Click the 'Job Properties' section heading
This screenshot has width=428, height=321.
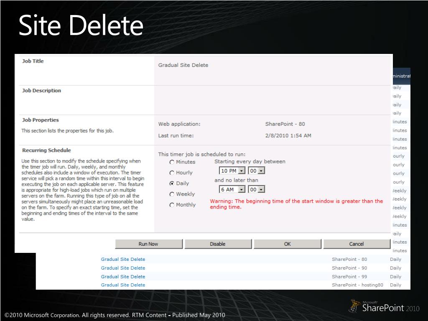click(41, 120)
